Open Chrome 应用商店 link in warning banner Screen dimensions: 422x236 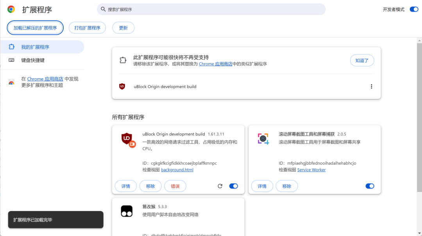pos(216,64)
